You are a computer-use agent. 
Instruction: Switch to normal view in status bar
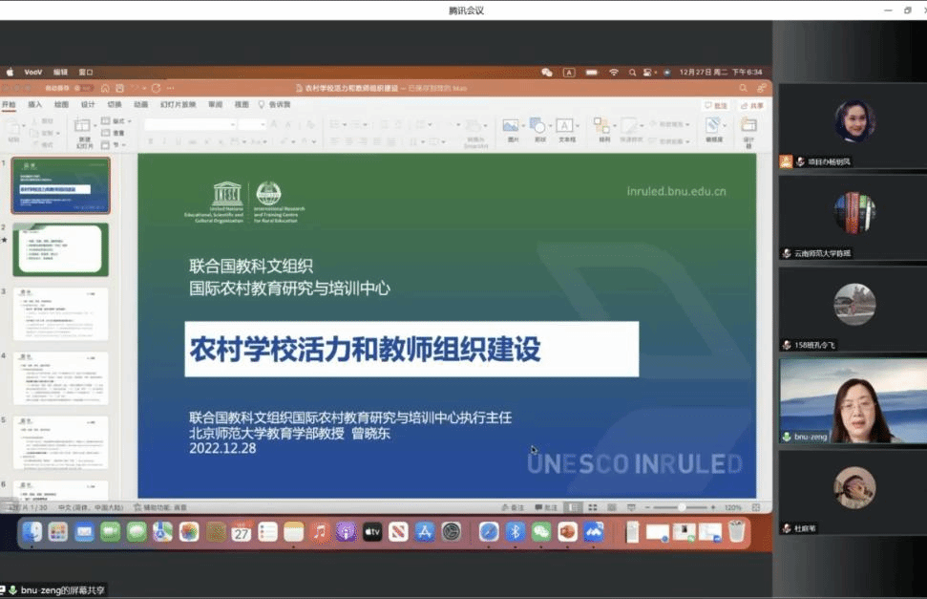[575, 507]
